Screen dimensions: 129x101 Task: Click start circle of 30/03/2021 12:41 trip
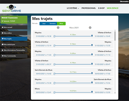point(54,92)
